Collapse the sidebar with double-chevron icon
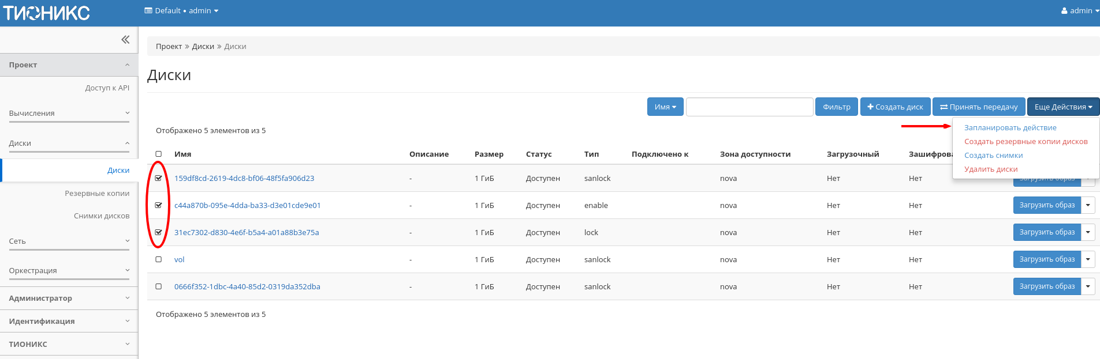 (125, 40)
